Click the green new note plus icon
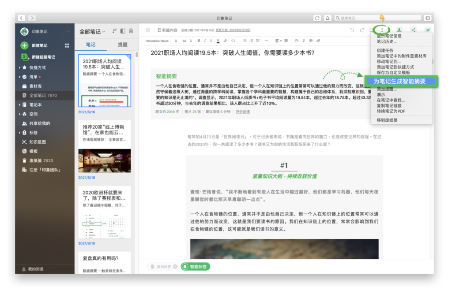452x290 pixels. [25, 45]
